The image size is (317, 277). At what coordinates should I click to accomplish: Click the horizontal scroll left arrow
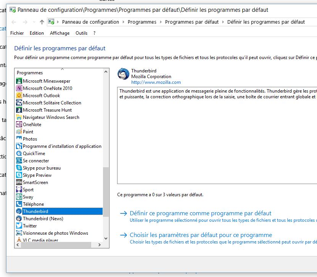tap(18, 245)
